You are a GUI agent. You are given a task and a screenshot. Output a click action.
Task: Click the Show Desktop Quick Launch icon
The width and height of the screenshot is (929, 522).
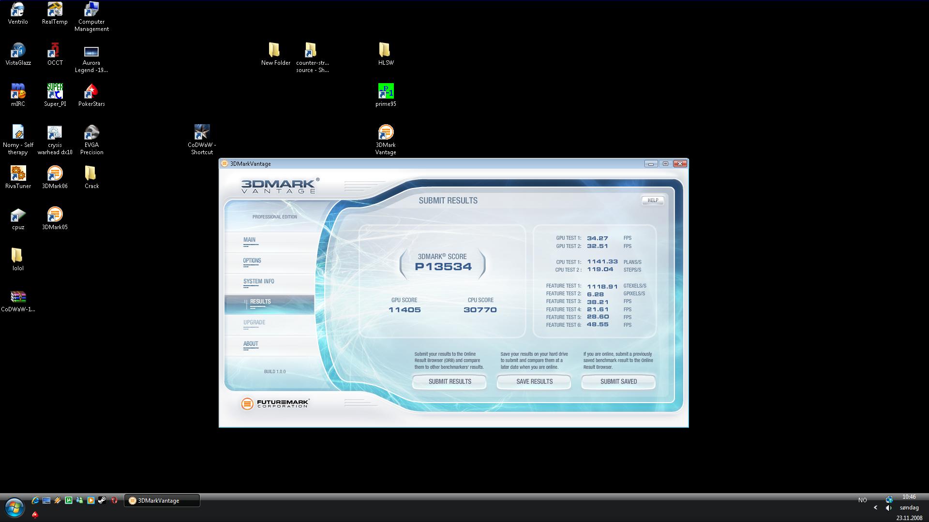pyautogui.click(x=46, y=501)
